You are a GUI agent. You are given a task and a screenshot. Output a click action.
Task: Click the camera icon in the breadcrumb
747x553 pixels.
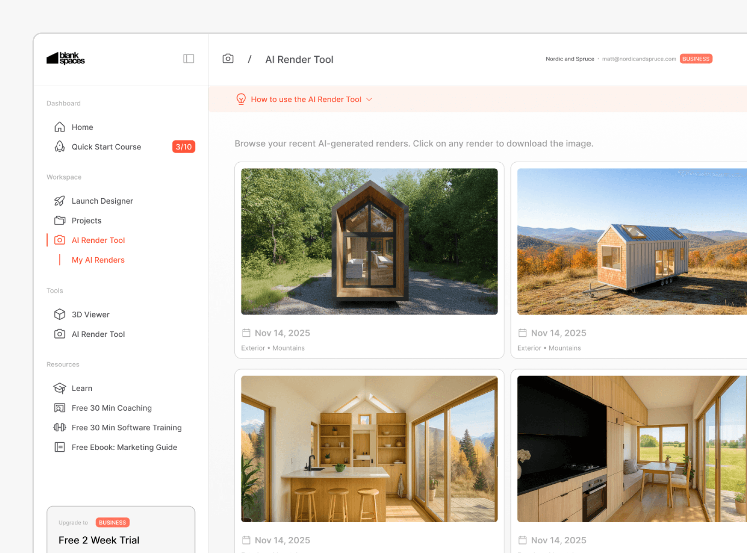coord(228,59)
